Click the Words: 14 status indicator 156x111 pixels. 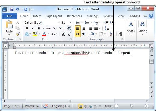(32, 106)
